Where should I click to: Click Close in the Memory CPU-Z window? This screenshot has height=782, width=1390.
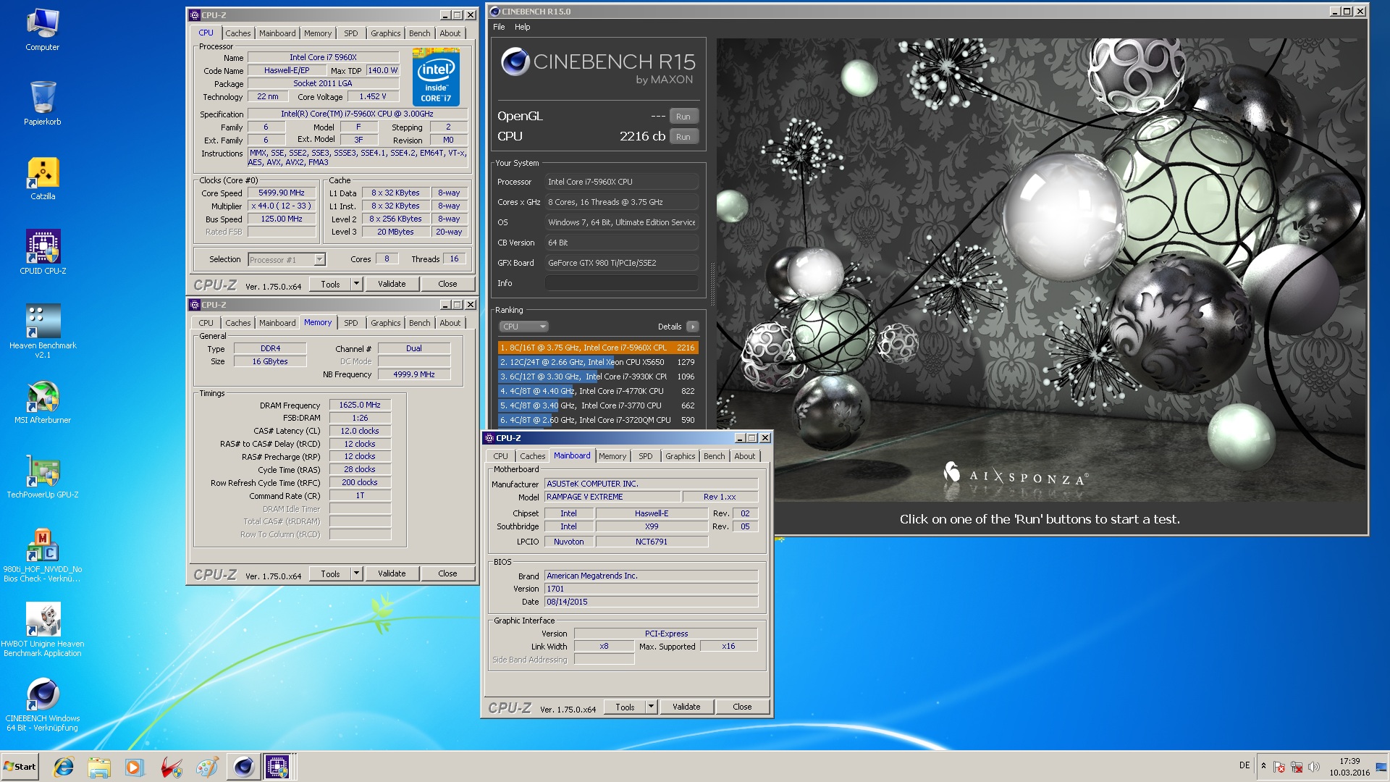coord(447,573)
